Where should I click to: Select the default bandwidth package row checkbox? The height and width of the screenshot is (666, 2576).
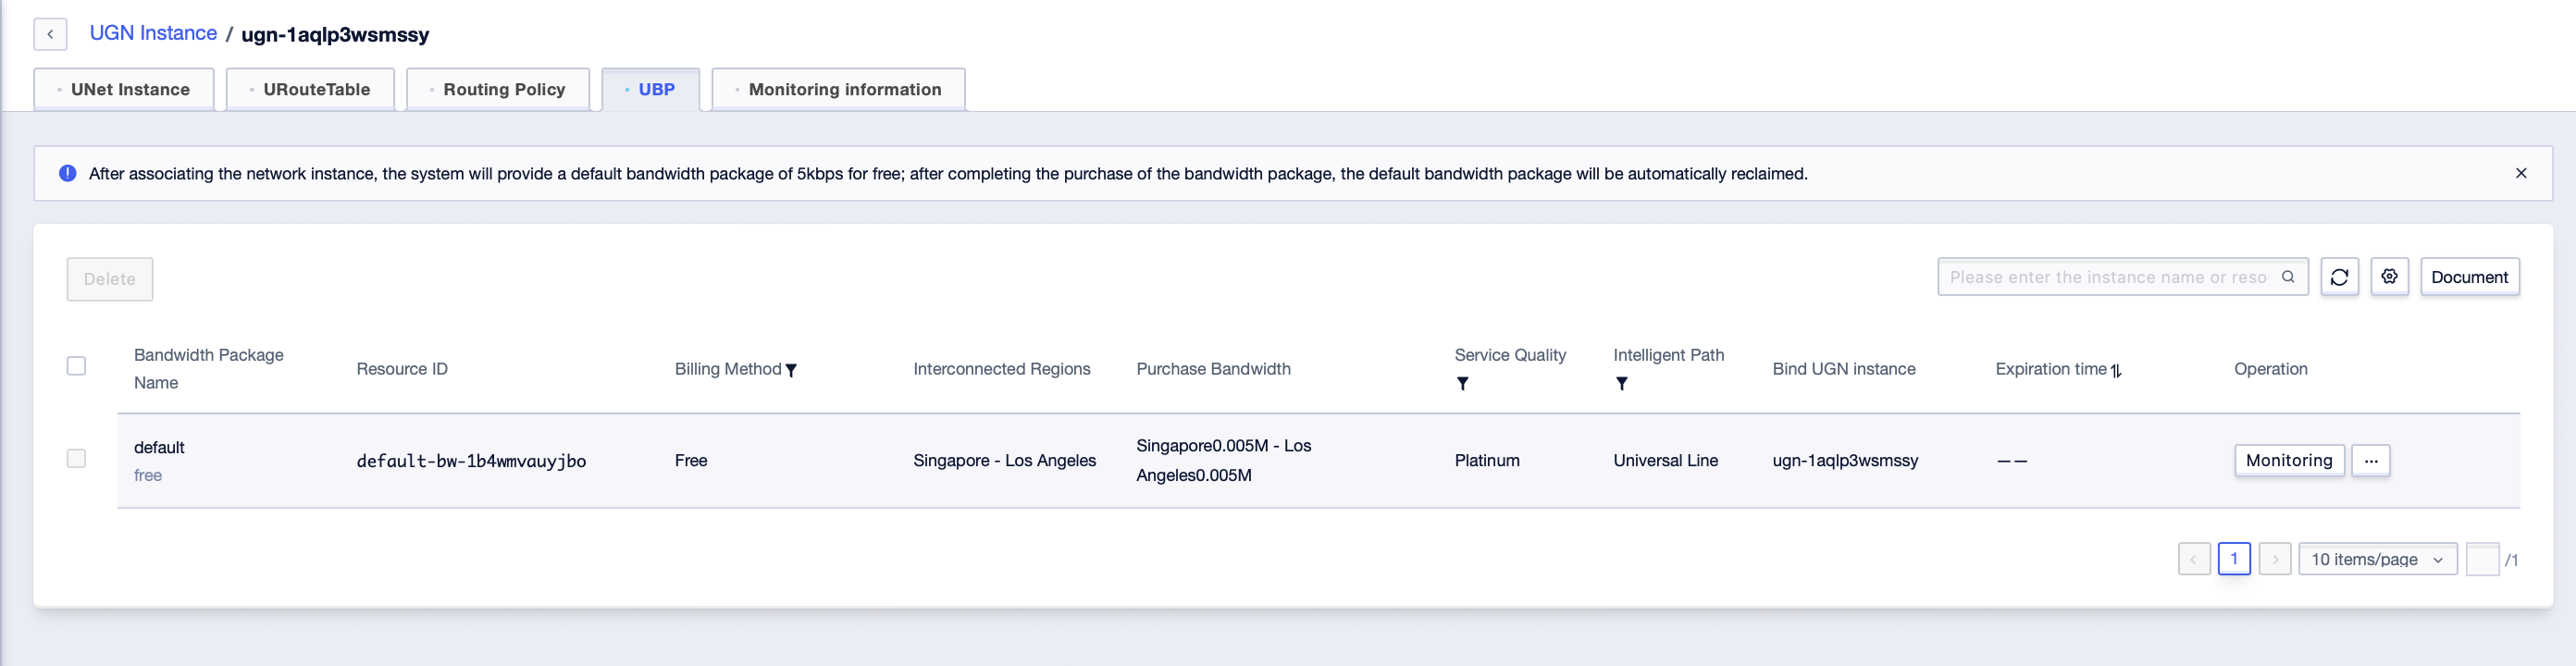coord(76,459)
